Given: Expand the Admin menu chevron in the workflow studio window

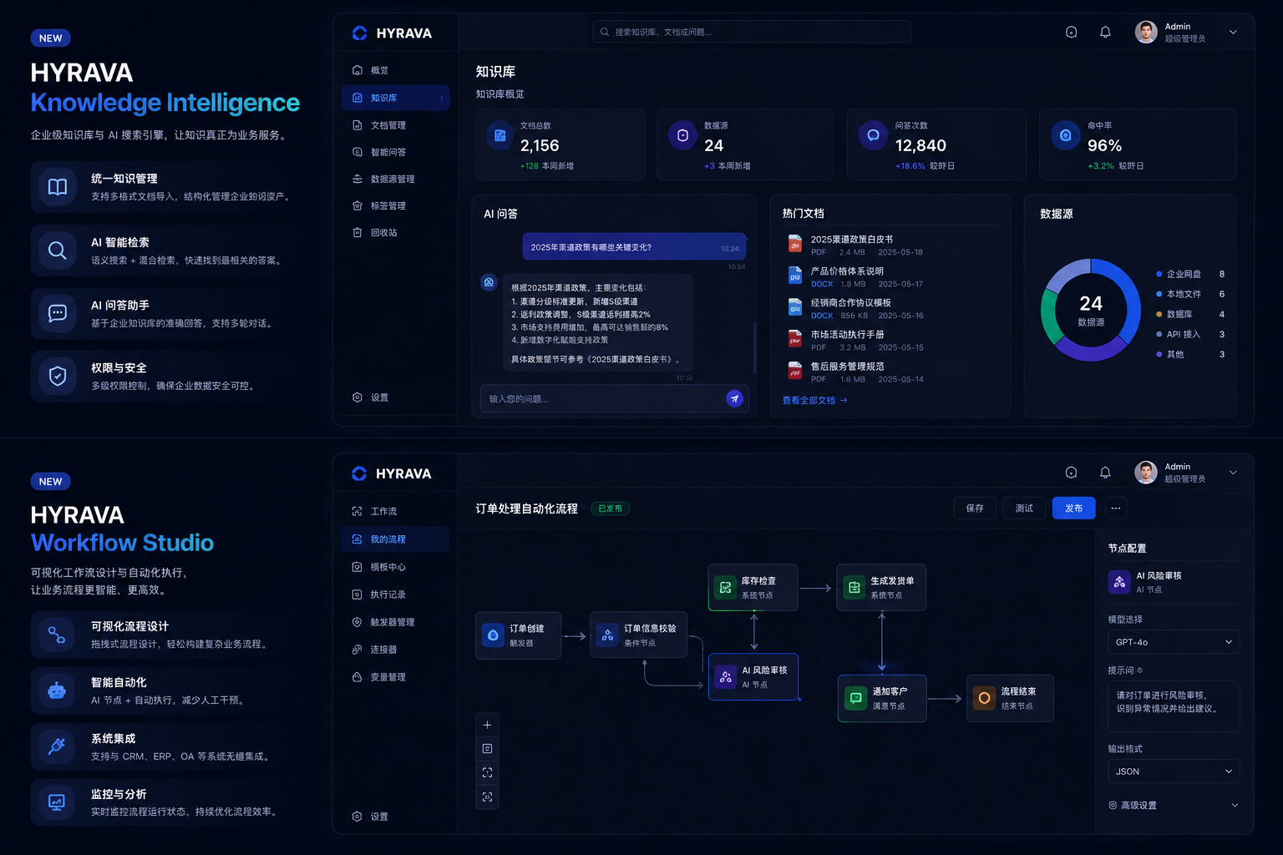Looking at the screenshot, I should [1233, 473].
